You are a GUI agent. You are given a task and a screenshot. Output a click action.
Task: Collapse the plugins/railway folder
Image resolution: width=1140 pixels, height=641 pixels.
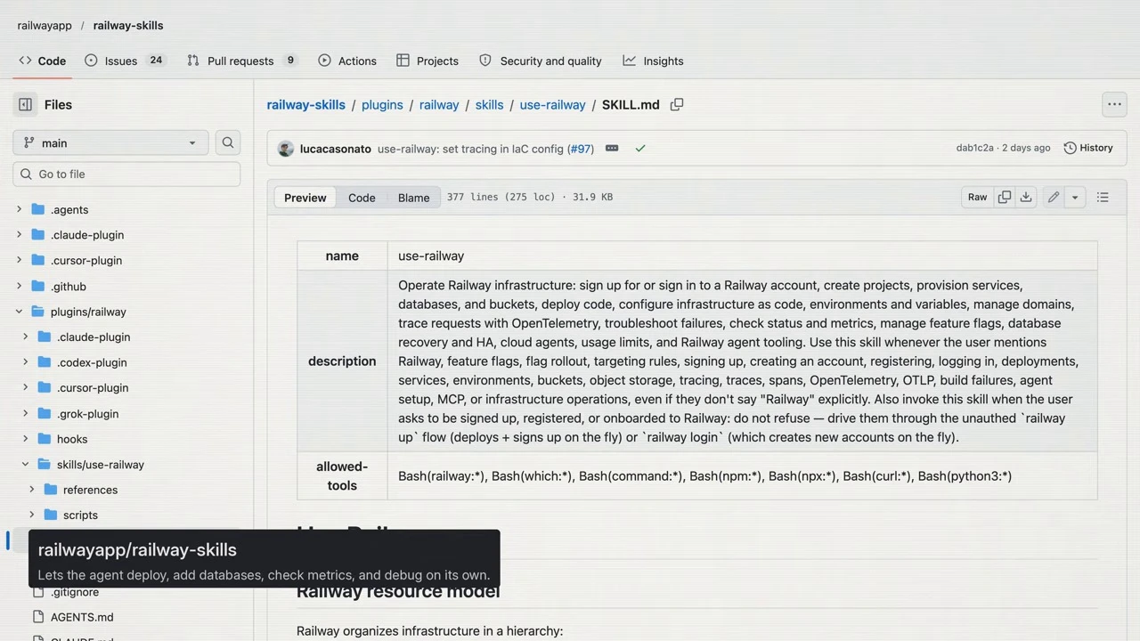20,312
